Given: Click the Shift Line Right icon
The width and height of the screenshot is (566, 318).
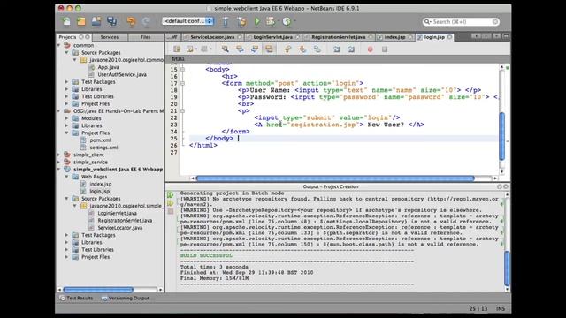Looking at the screenshot, I should click(351, 49).
